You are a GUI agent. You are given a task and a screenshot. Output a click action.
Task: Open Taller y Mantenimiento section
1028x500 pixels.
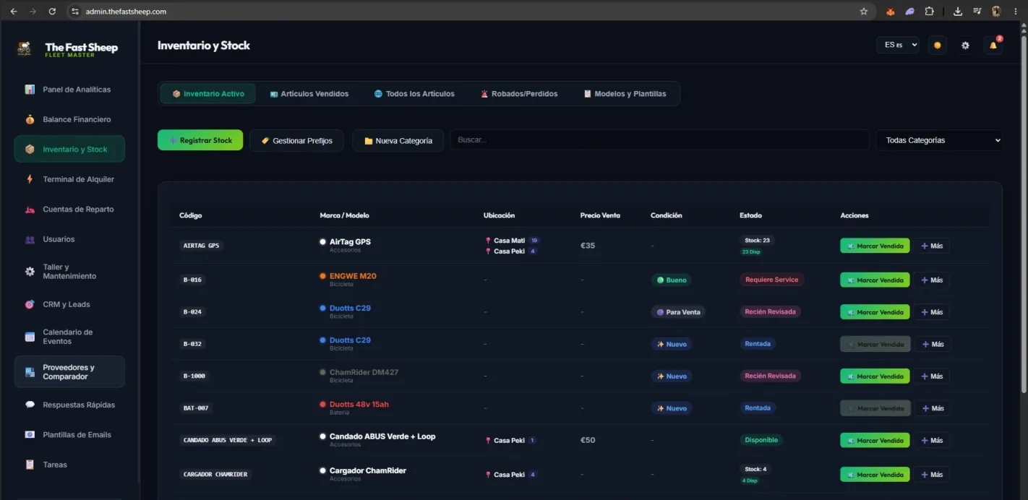pyautogui.click(x=69, y=272)
